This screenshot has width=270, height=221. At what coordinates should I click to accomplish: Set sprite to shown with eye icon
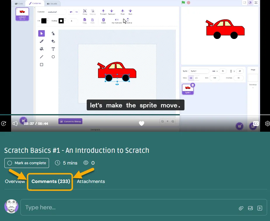click(191, 78)
